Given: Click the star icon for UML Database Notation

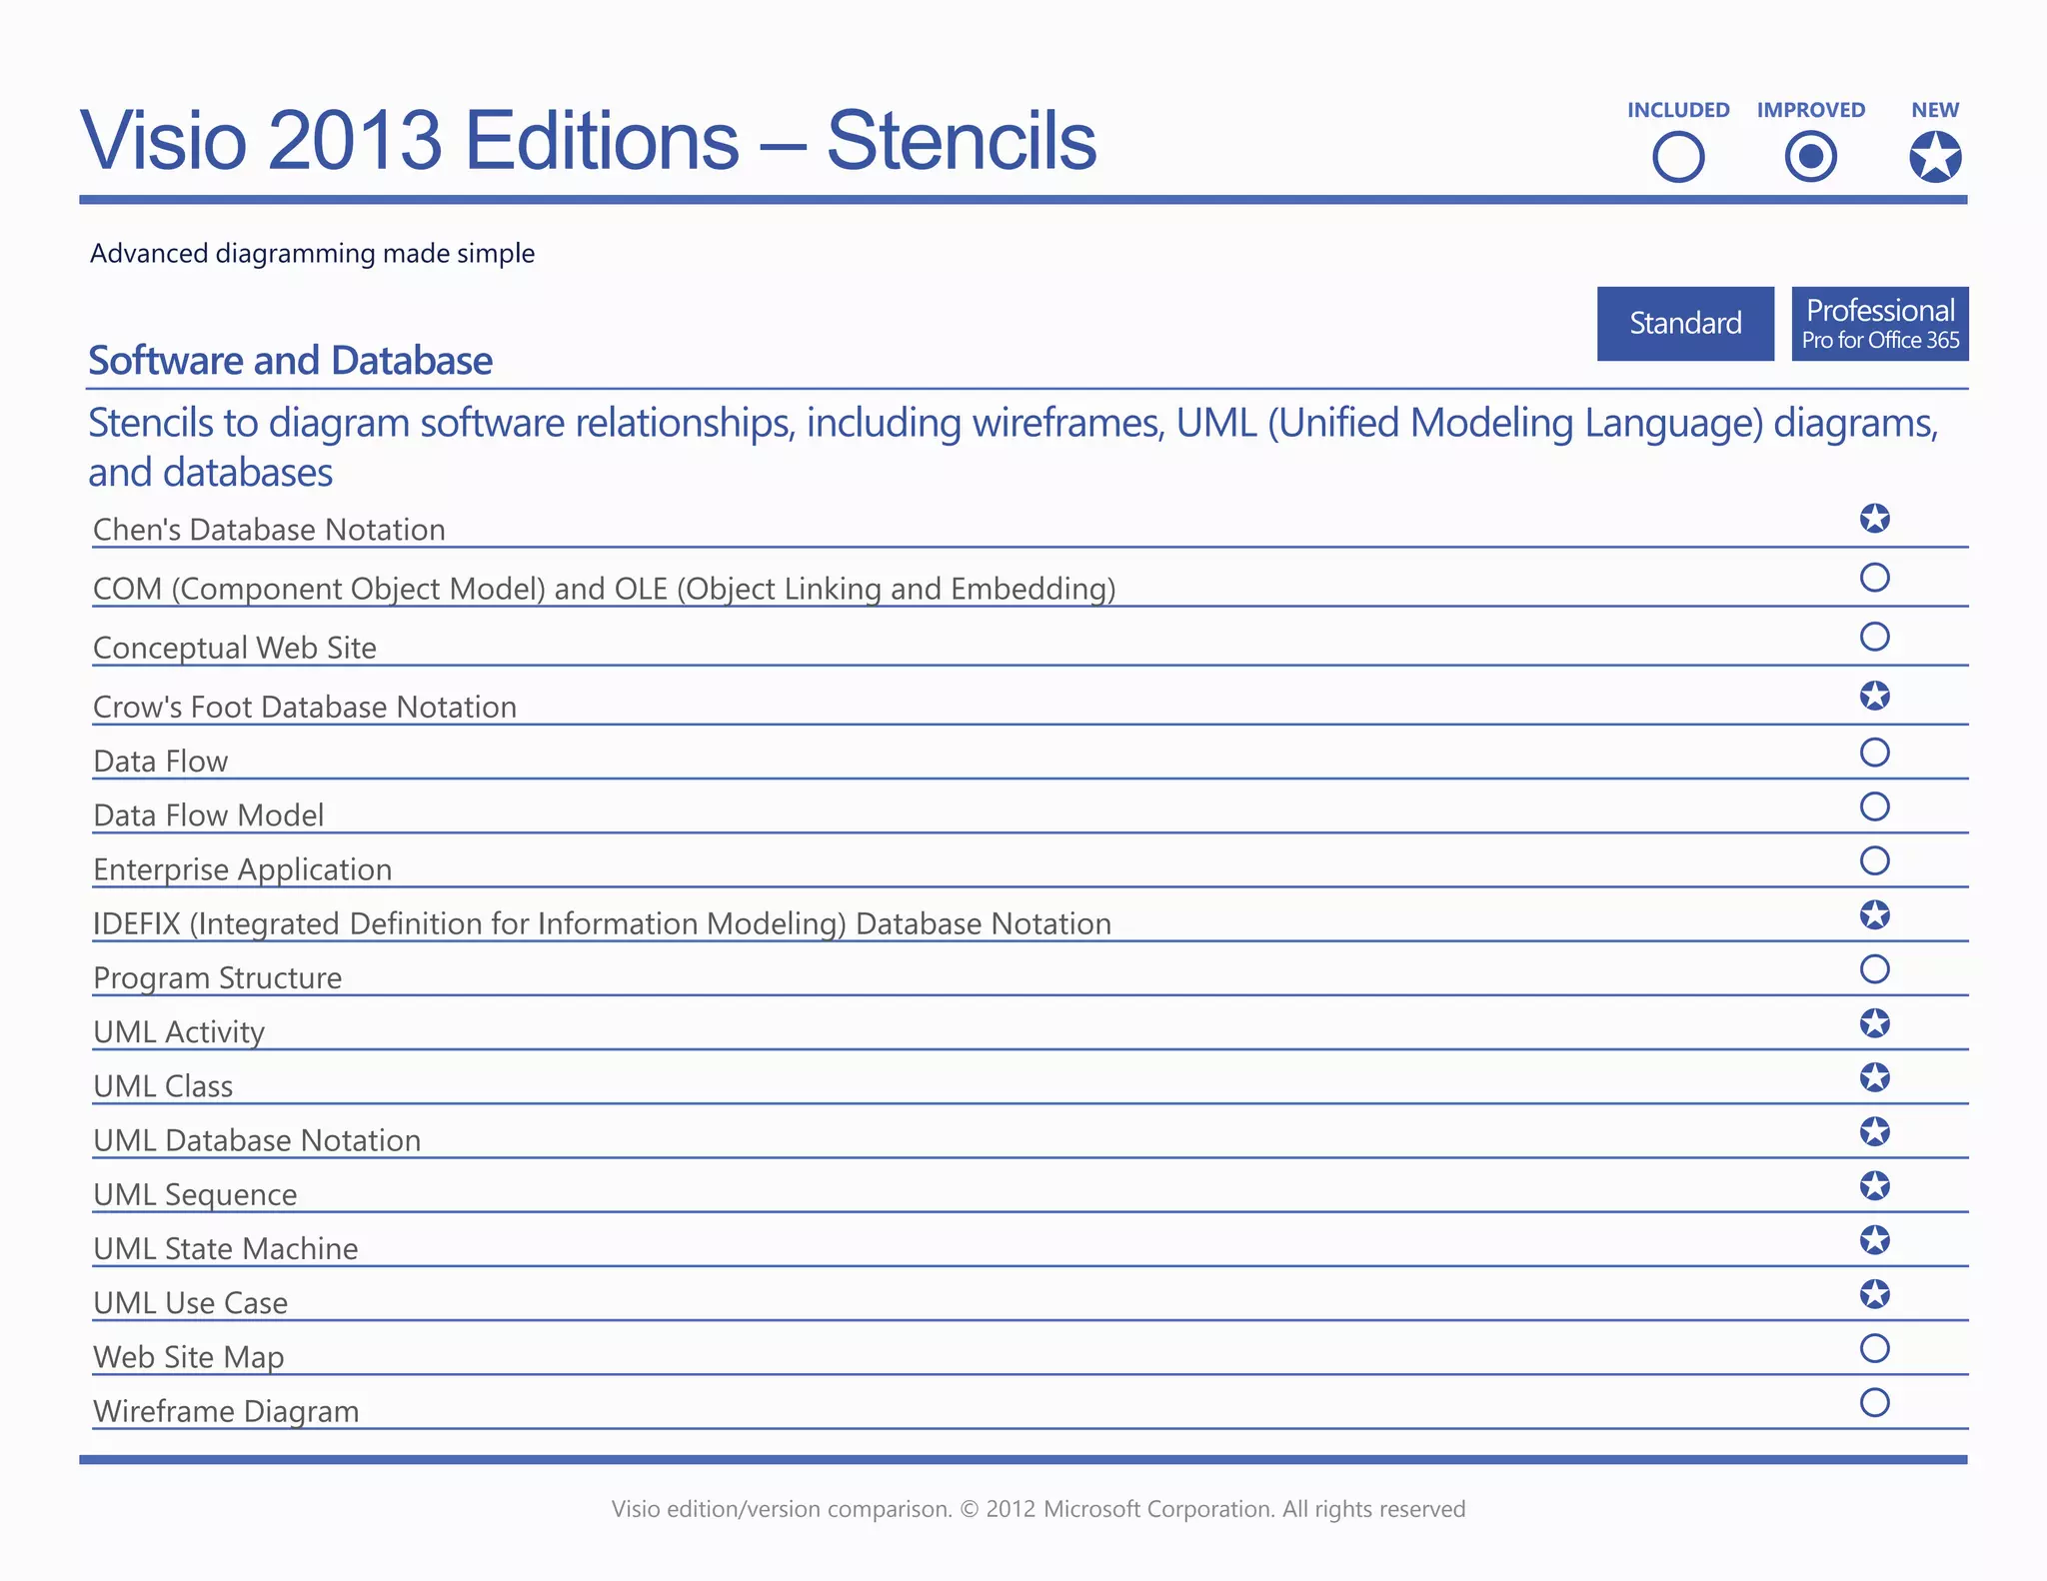Looking at the screenshot, I should (x=1874, y=1131).
